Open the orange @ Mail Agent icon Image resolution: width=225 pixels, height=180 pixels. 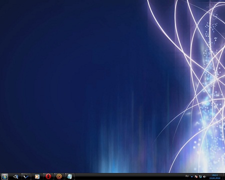59,176
